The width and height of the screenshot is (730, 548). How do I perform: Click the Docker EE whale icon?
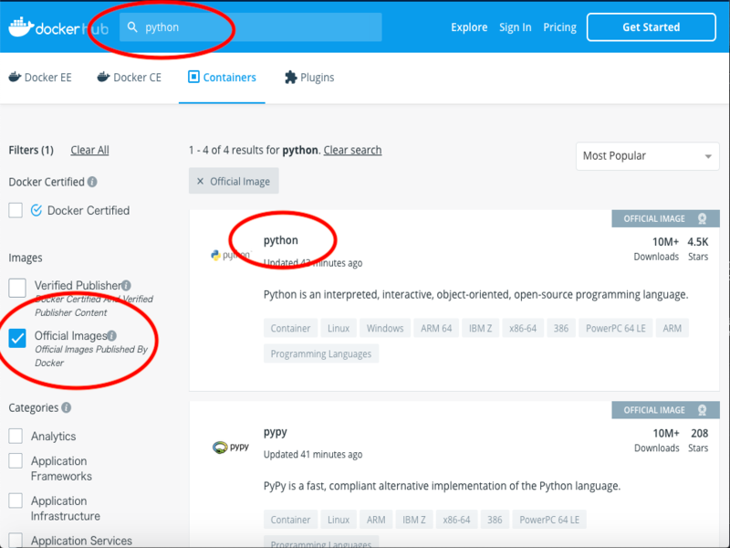tap(15, 77)
